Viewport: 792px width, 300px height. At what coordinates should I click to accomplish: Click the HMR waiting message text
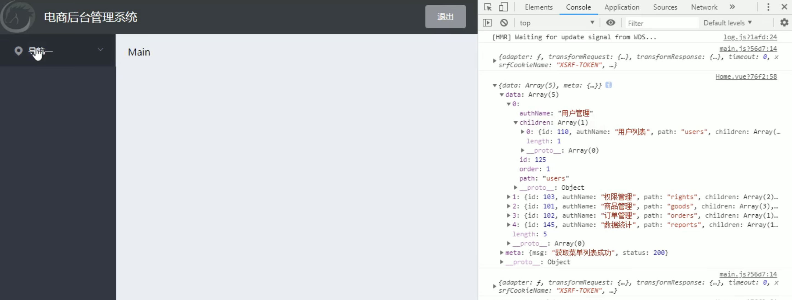point(574,37)
